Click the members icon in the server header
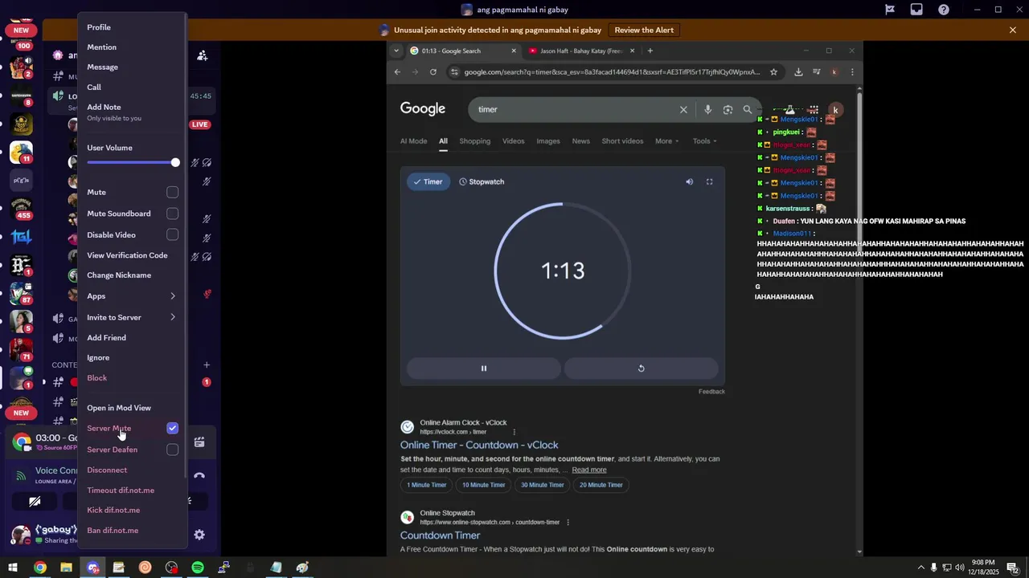Image resolution: width=1029 pixels, height=578 pixels. point(203,55)
